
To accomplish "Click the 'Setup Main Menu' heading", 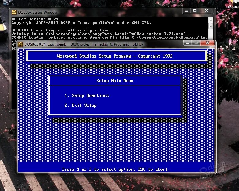I will (115, 81).
